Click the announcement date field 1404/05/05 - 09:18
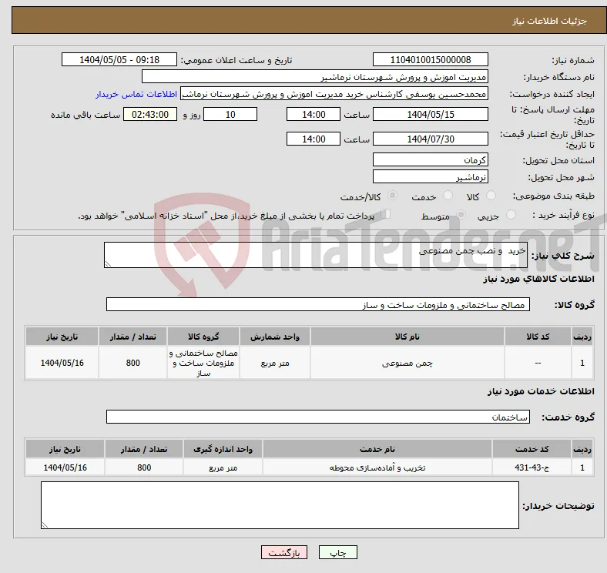 (119, 60)
